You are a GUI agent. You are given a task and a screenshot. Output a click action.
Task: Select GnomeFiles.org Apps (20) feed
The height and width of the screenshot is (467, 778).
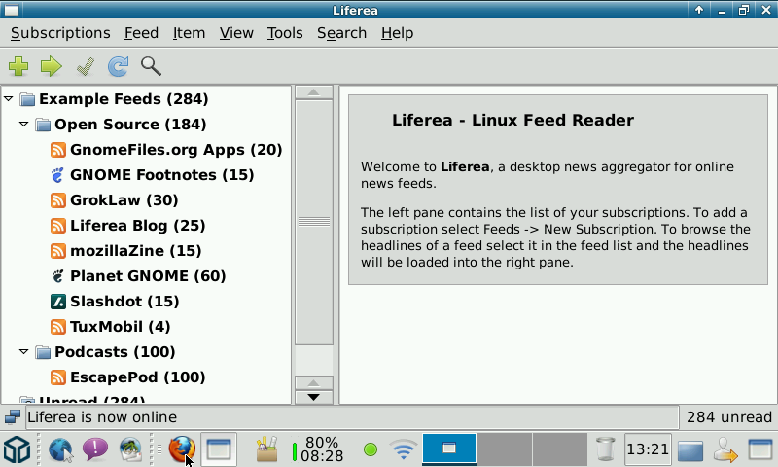[x=176, y=150]
